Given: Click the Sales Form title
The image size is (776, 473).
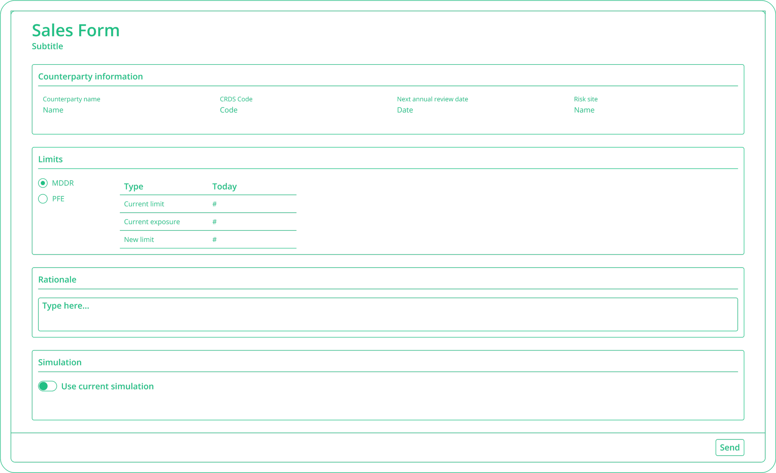Looking at the screenshot, I should (76, 30).
